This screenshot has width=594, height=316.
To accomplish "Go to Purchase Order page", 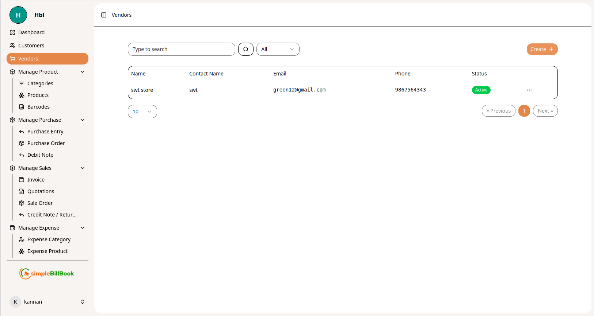I will point(46,143).
